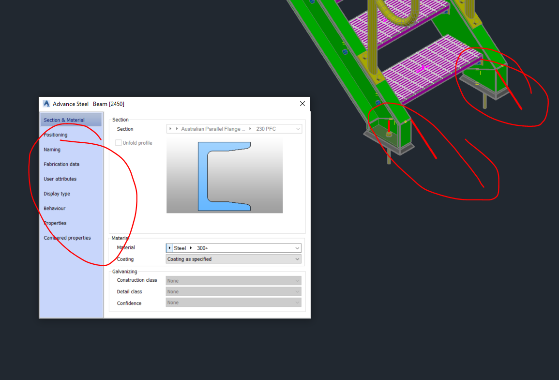Open the Coating as specified dropdown
The image size is (559, 380).
point(297,259)
